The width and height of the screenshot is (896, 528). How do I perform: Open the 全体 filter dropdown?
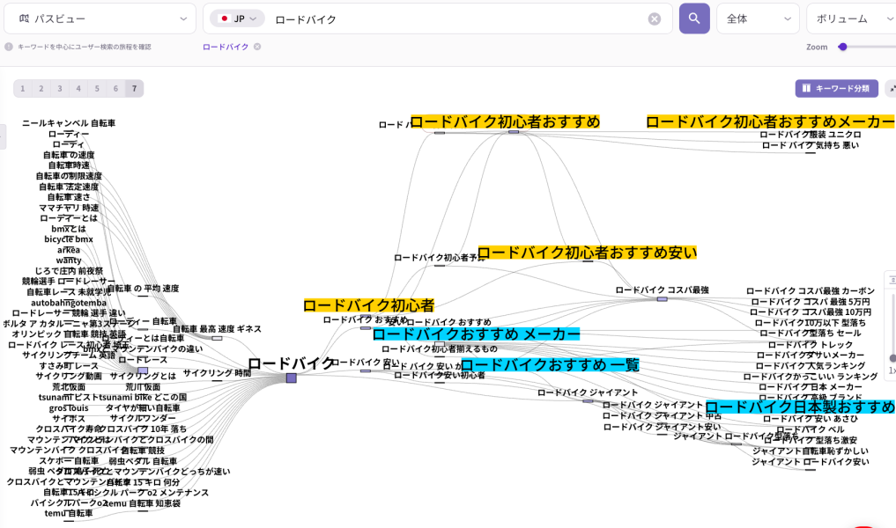pyautogui.click(x=759, y=18)
